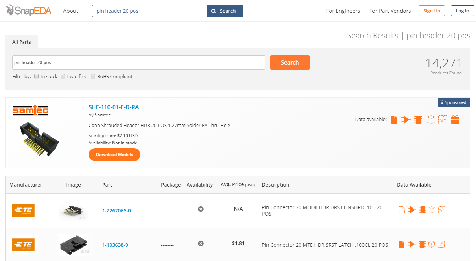Screen dimensions: 476x261
Task: Enable the In stock filter checkbox
Action: pyautogui.click(x=37, y=76)
